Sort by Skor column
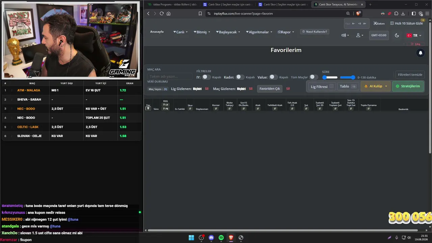Viewport: 432px width, 243px height. tap(190, 109)
